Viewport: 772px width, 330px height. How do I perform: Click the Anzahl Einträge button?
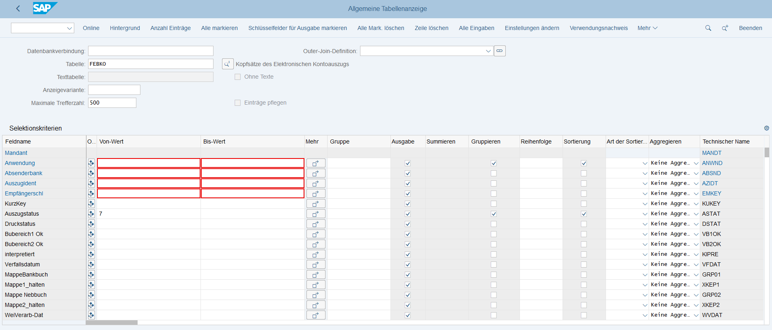170,28
